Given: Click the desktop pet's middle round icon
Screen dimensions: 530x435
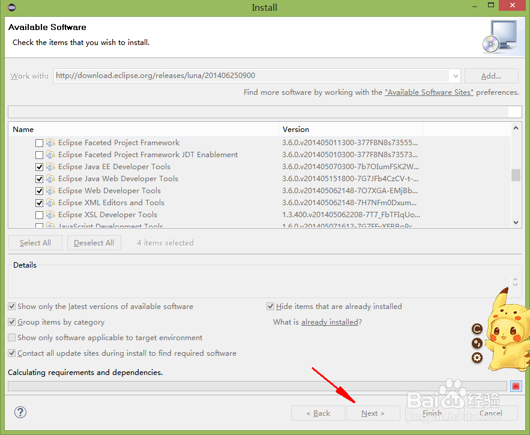Looking at the screenshot, I should pos(477,343).
